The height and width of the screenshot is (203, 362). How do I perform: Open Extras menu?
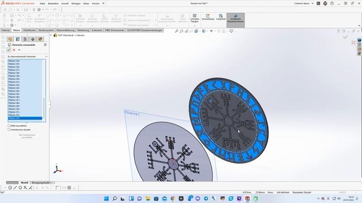pyautogui.click(x=86, y=3)
